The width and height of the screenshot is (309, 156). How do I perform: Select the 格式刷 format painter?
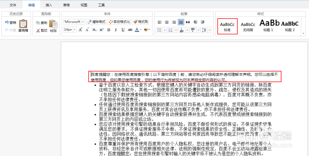(x=140, y=22)
